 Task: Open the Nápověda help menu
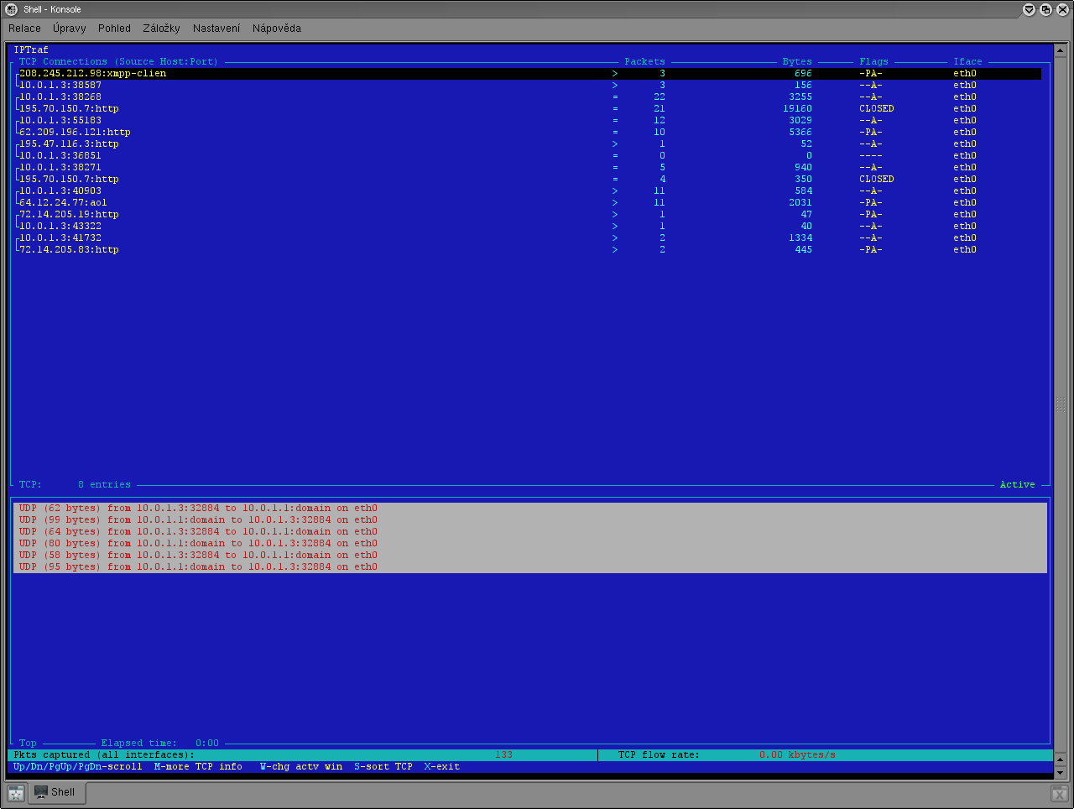click(276, 29)
